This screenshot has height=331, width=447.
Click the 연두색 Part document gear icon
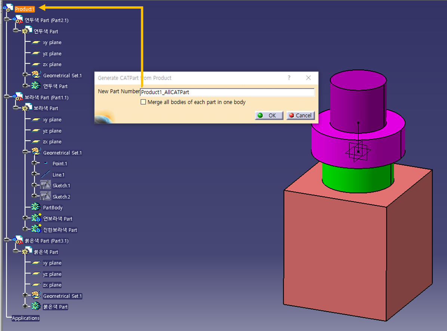pos(27,30)
